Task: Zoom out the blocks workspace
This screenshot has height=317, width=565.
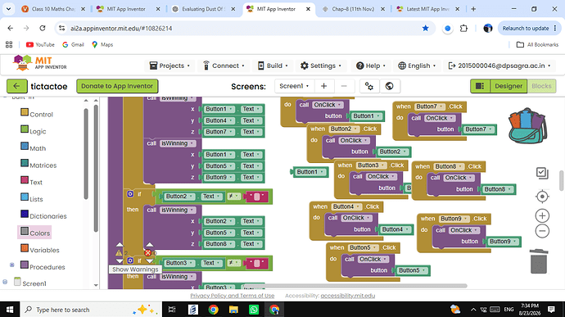Action: tap(542, 231)
